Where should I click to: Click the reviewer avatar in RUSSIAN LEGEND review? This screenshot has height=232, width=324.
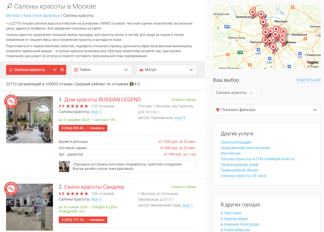click(64, 167)
